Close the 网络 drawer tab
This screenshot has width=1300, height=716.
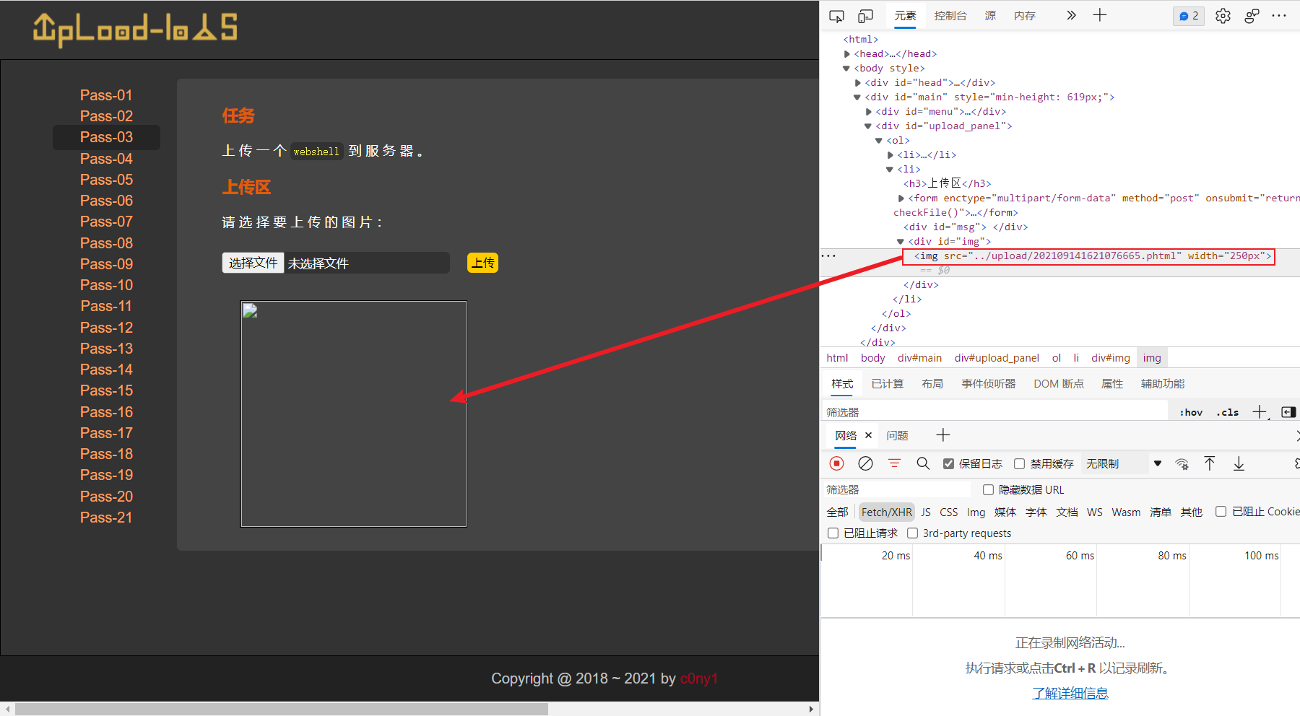(x=869, y=435)
